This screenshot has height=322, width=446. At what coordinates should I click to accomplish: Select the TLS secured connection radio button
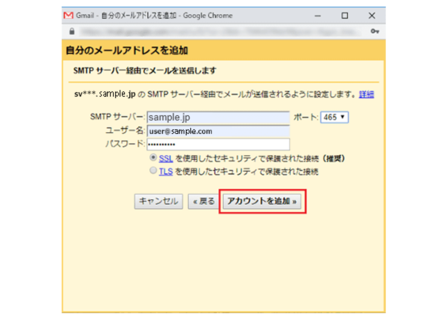[153, 171]
